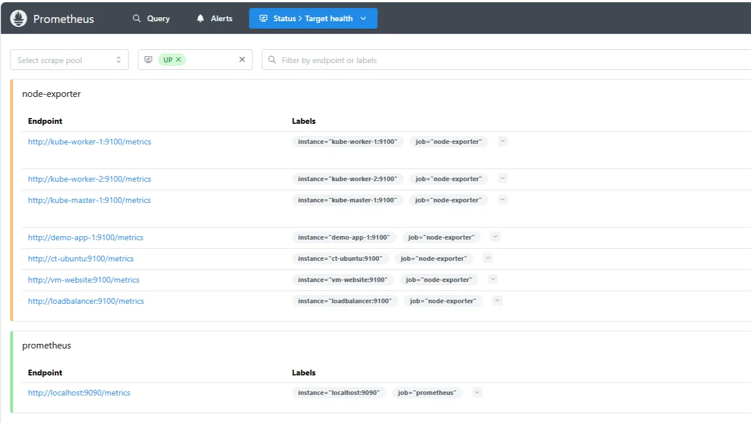Focus the endpoint or labels filter field
The image size is (751, 423).
coord(506,60)
